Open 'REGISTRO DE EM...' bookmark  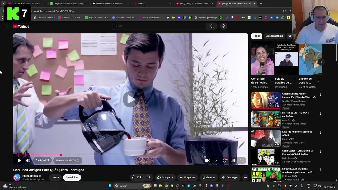coord(70,18)
